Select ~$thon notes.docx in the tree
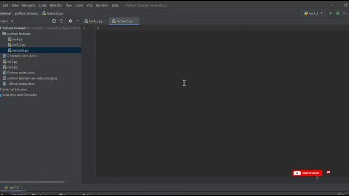The height and width of the screenshot is (196, 349). tap(21, 84)
